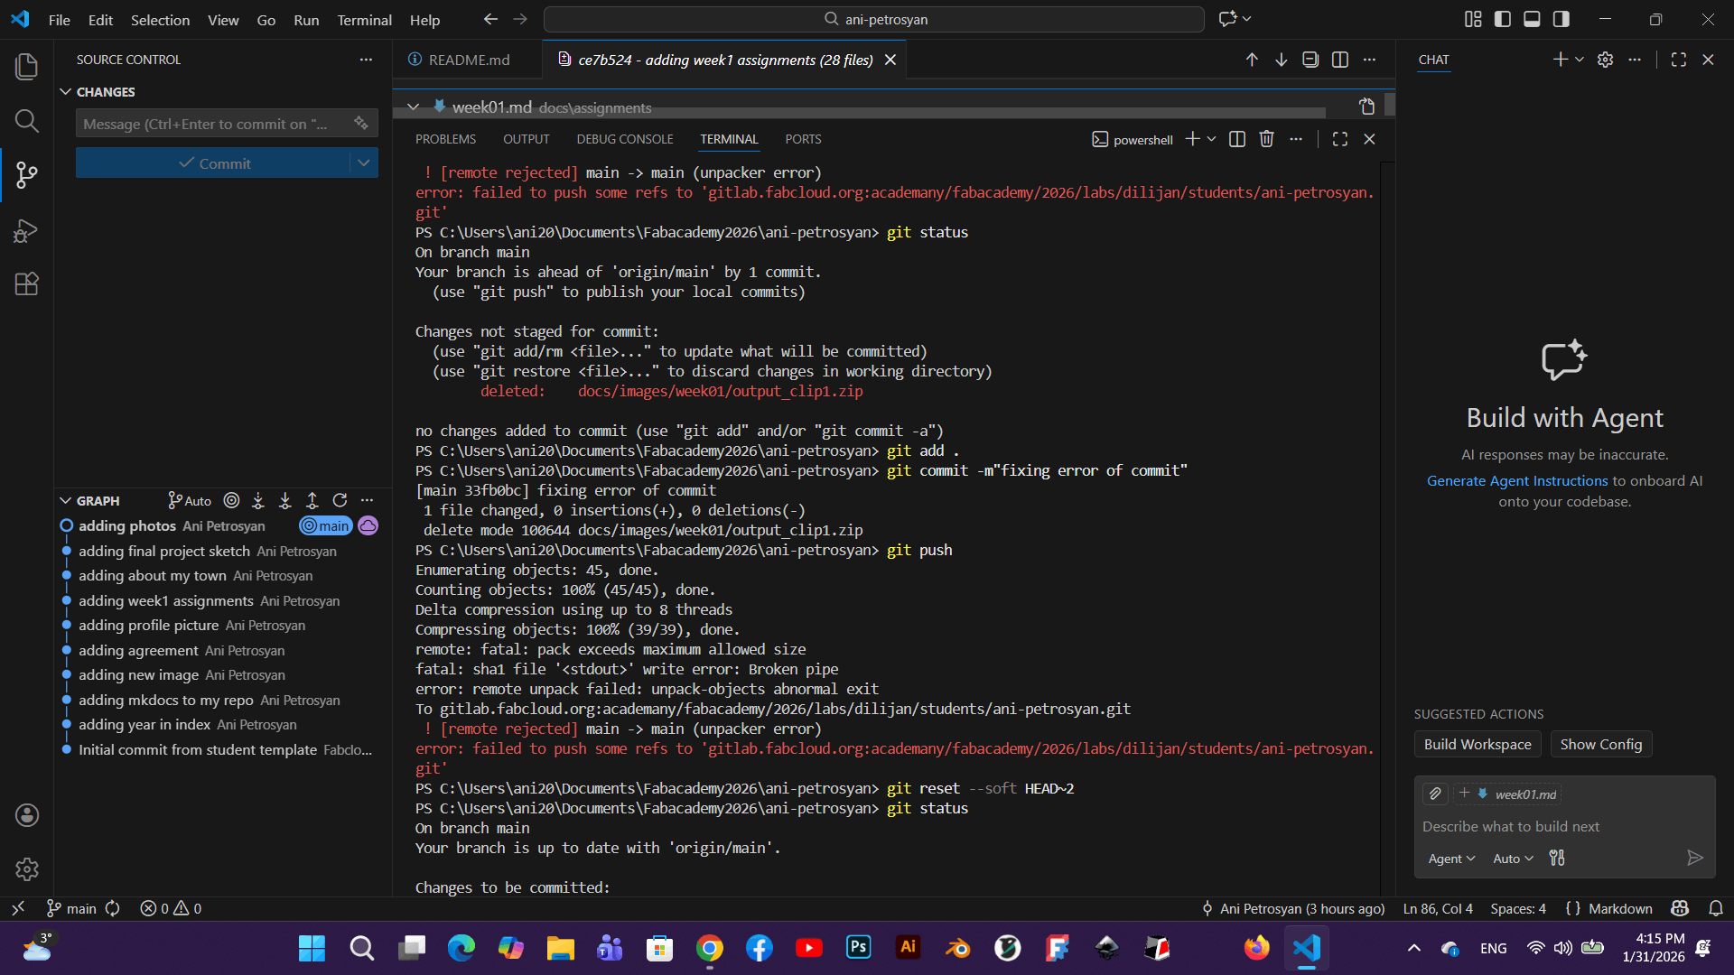Split the terminal pane
The image size is (1734, 975).
[1237, 139]
